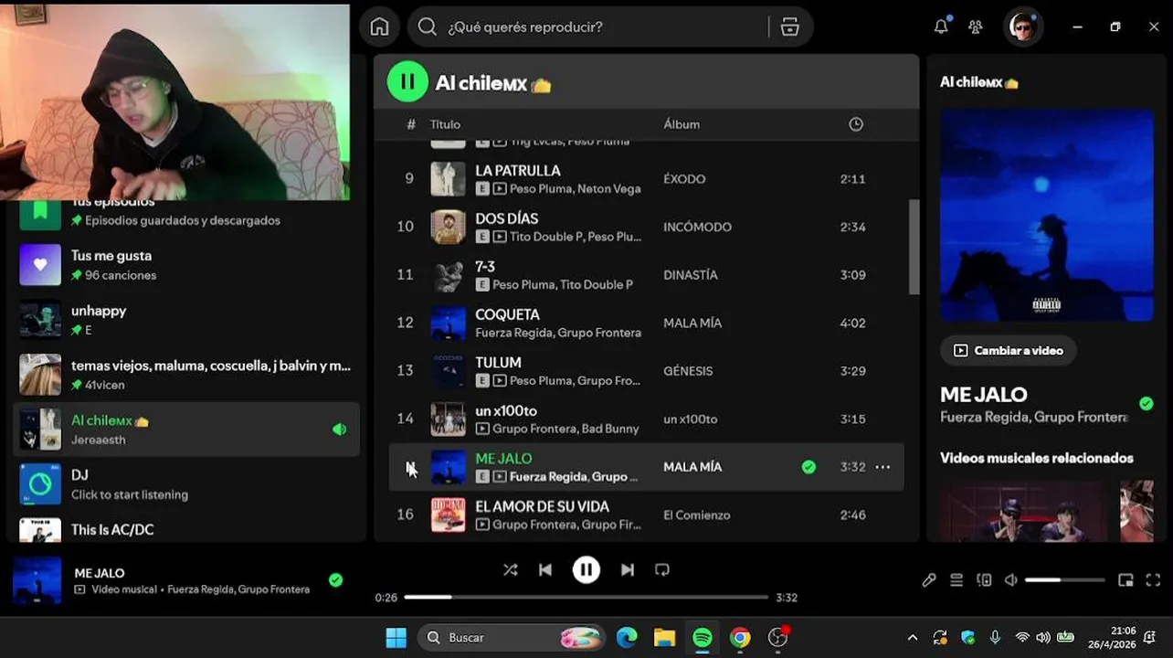The width and height of the screenshot is (1173, 658).
Task: Open ÉXODO album link
Action: pos(684,179)
